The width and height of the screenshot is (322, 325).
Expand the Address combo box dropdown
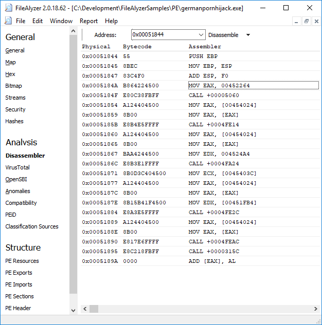[x=201, y=34]
